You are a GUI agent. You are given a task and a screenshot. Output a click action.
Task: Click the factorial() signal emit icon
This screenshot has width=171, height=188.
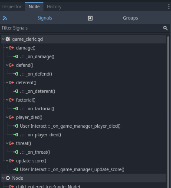12,100
